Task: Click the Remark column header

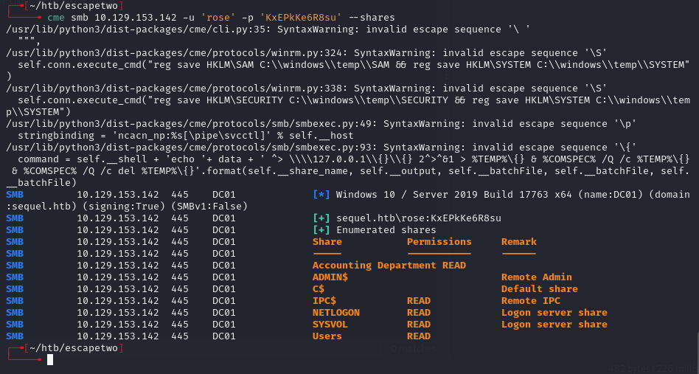Action: click(x=518, y=242)
